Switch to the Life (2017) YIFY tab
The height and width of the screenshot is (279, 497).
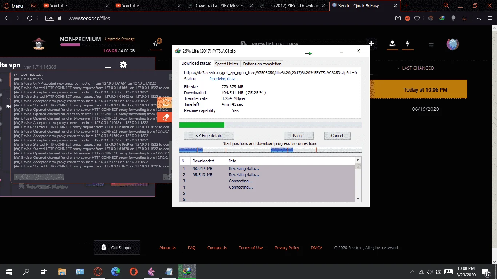tap(292, 5)
